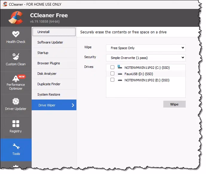This screenshot has width=206, height=174.
Task: Open the System Restore tool
Action: [54, 94]
